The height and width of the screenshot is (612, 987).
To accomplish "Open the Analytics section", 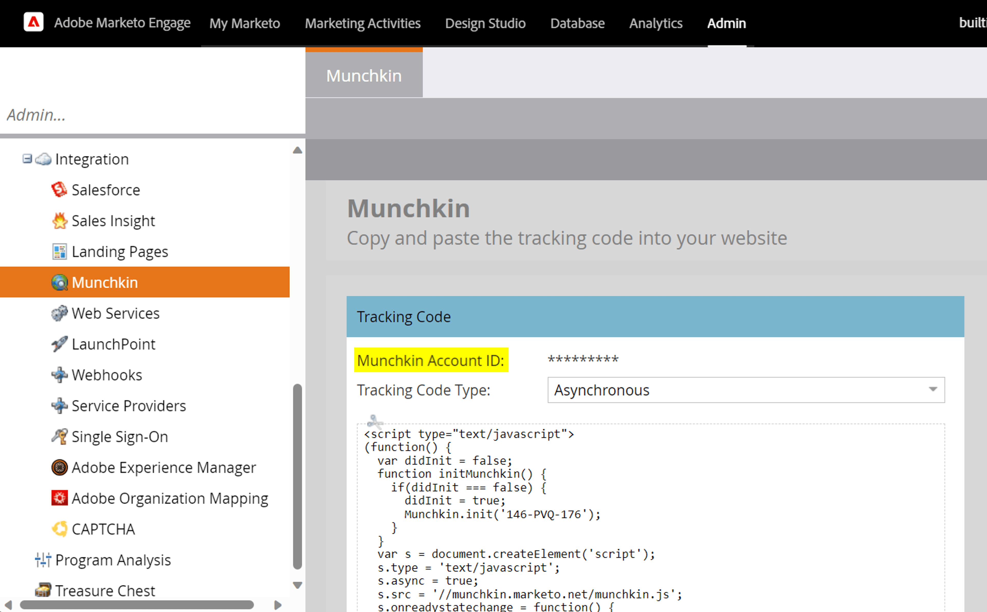I will pyautogui.click(x=656, y=23).
